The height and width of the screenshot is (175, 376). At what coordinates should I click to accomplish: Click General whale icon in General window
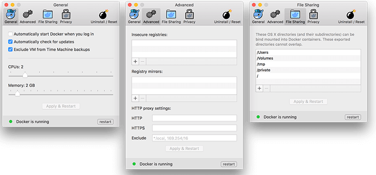pyautogui.click(x=11, y=15)
